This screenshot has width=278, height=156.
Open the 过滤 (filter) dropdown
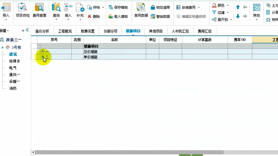coord(220,12)
